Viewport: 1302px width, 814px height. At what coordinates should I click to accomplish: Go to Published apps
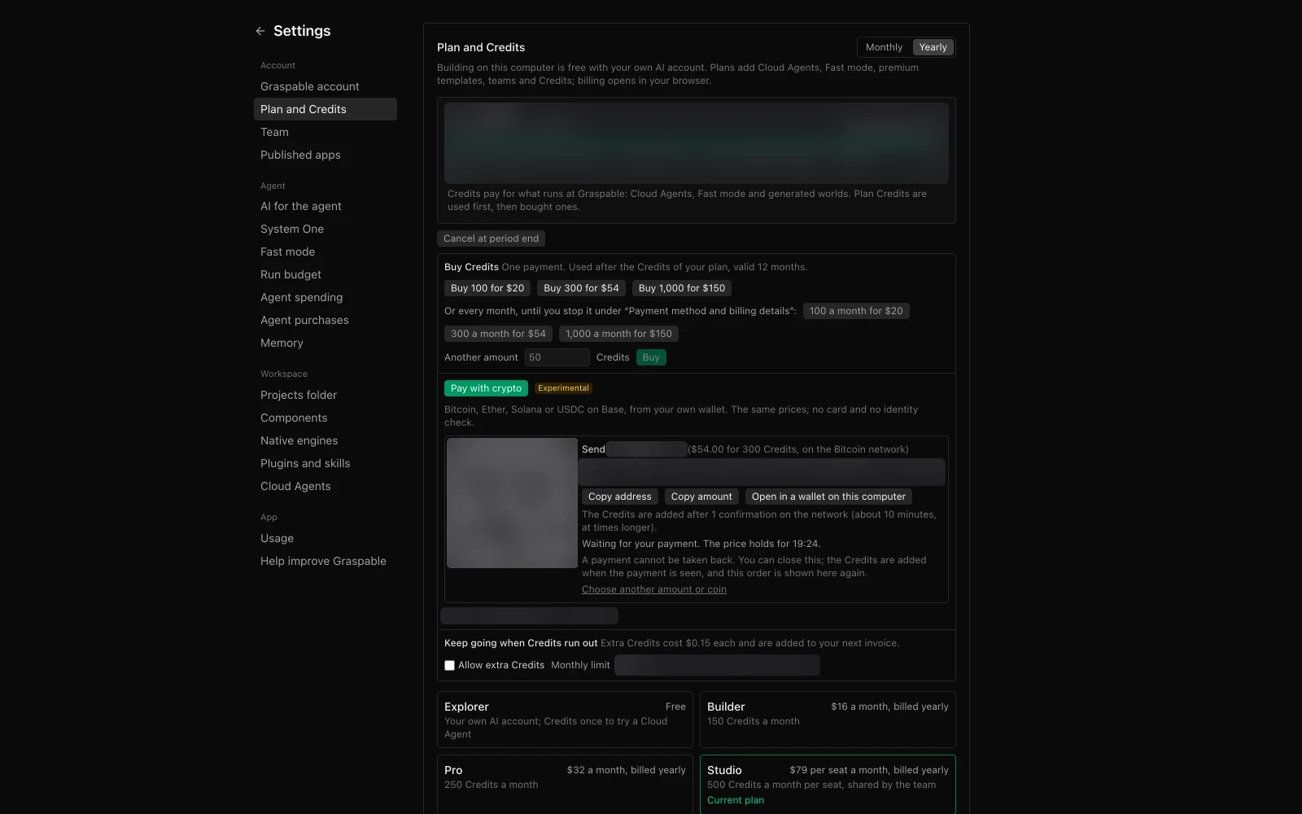(x=325, y=155)
